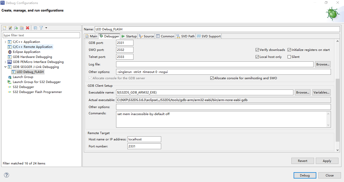Open the Help question mark icon
Viewport: 344px width, 182px height.
(7, 175)
